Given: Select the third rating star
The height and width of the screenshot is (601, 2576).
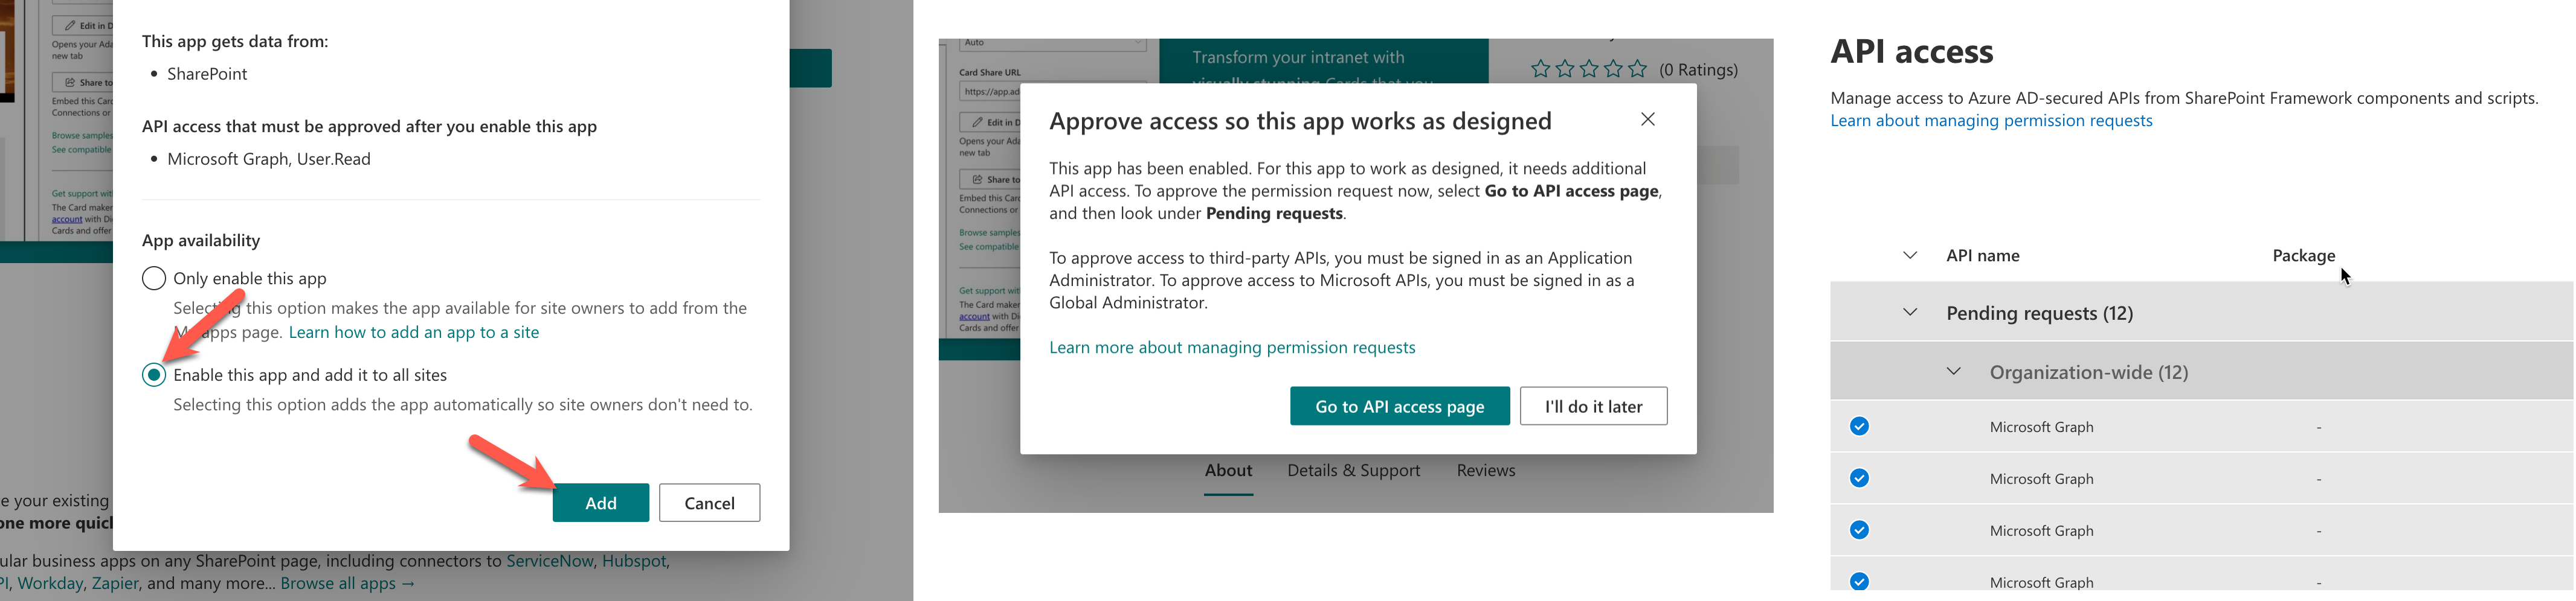Looking at the screenshot, I should (1589, 69).
